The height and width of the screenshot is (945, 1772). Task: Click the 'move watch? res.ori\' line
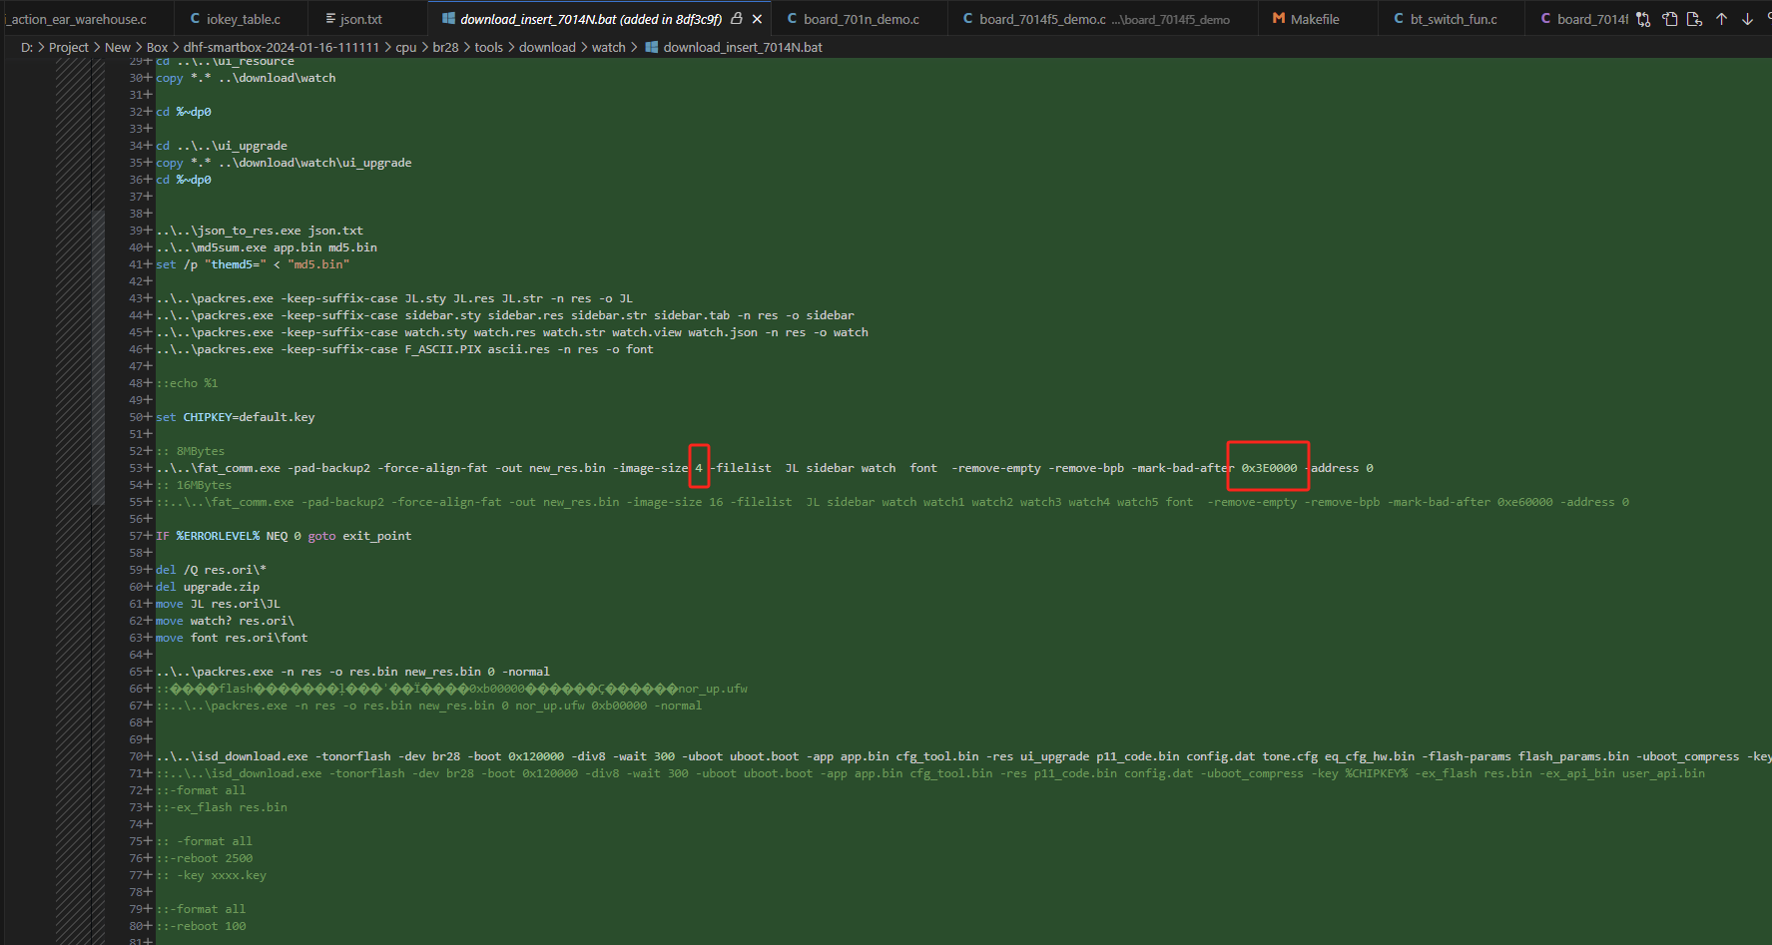click(225, 621)
